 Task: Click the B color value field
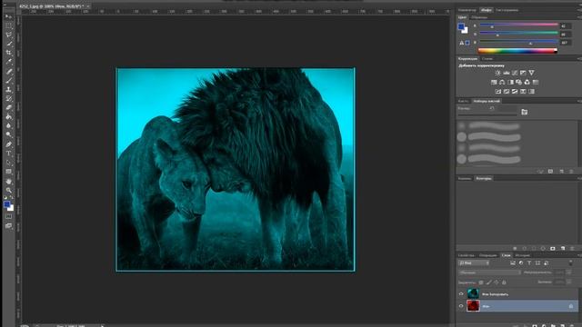[566, 43]
